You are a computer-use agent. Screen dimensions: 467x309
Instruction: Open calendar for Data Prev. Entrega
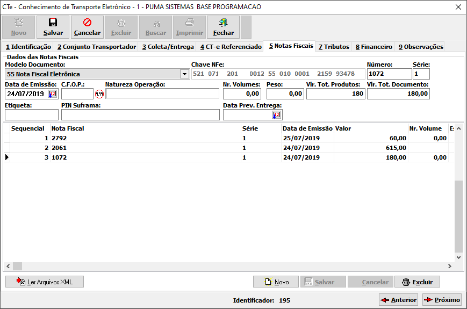tap(277, 115)
